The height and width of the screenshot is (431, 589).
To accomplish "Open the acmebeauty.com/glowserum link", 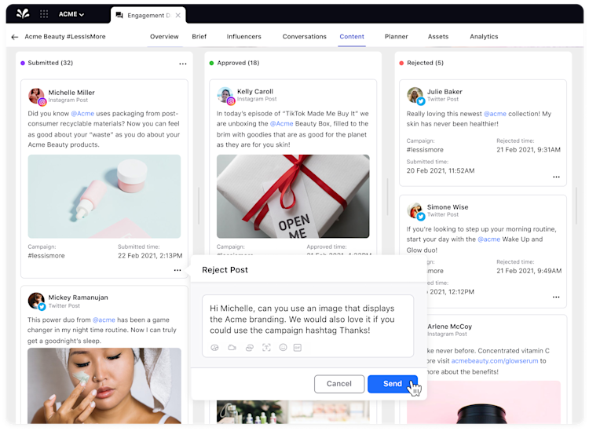I will [494, 361].
